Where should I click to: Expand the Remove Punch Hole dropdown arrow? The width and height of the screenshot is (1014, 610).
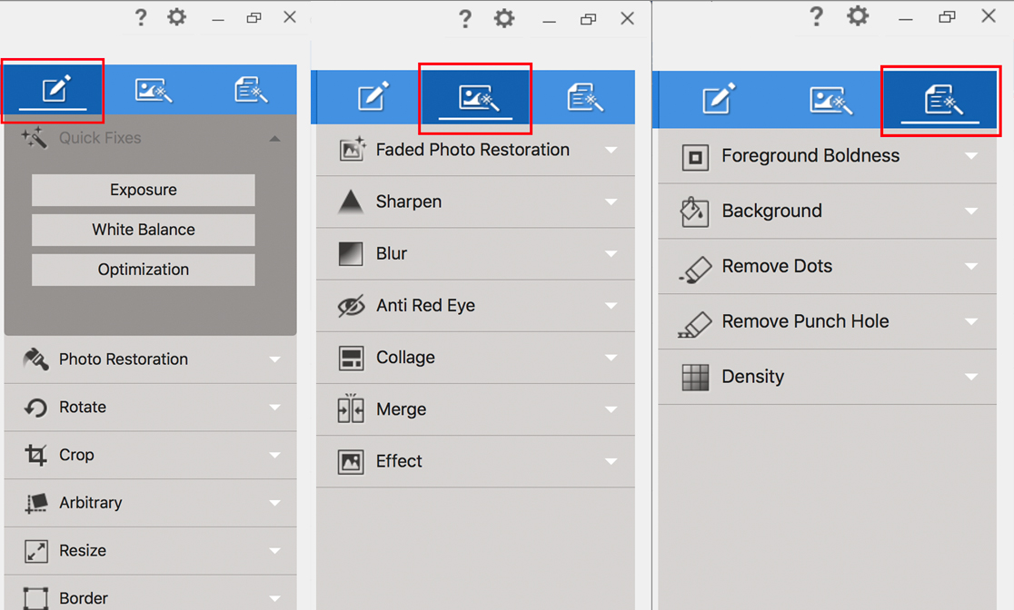pos(971,322)
